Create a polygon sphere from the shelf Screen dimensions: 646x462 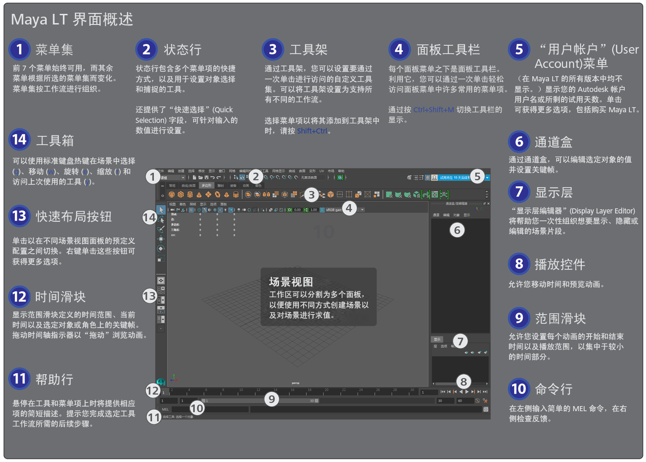(x=172, y=195)
